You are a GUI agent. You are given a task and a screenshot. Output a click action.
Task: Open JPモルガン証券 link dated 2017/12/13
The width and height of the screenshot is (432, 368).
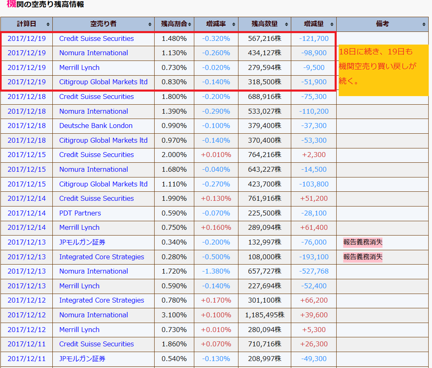82,242
